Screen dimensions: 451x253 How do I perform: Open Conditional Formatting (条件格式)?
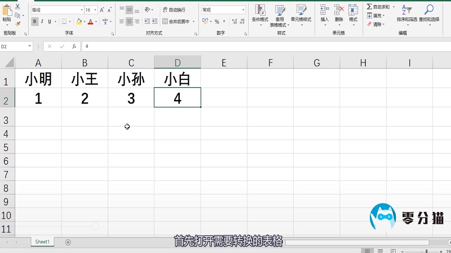coord(260,13)
